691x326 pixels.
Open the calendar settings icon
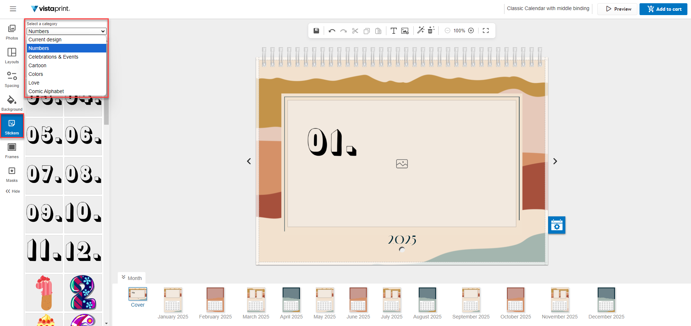pos(557,225)
